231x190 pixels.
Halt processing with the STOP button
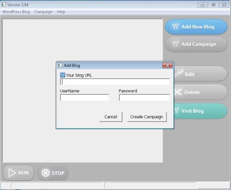53,173
